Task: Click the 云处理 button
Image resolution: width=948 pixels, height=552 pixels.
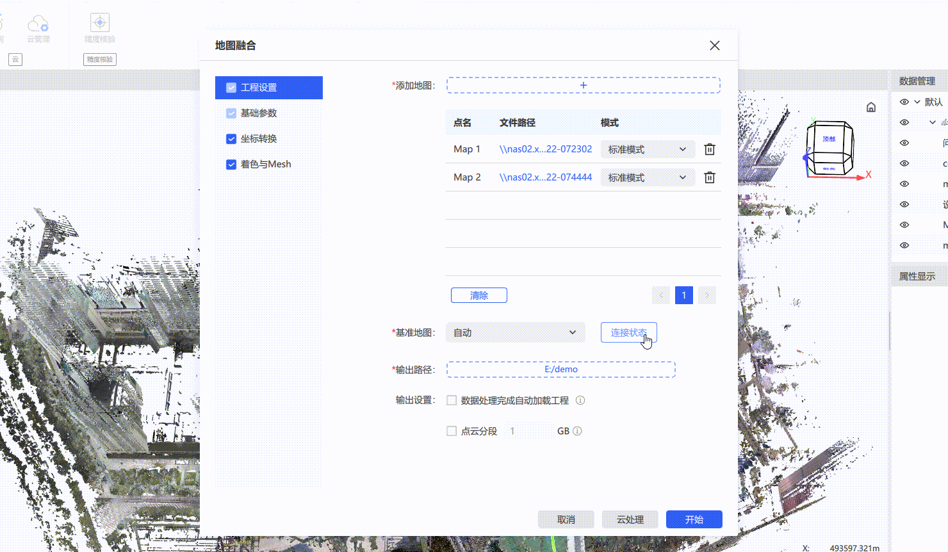Action: coord(630,519)
